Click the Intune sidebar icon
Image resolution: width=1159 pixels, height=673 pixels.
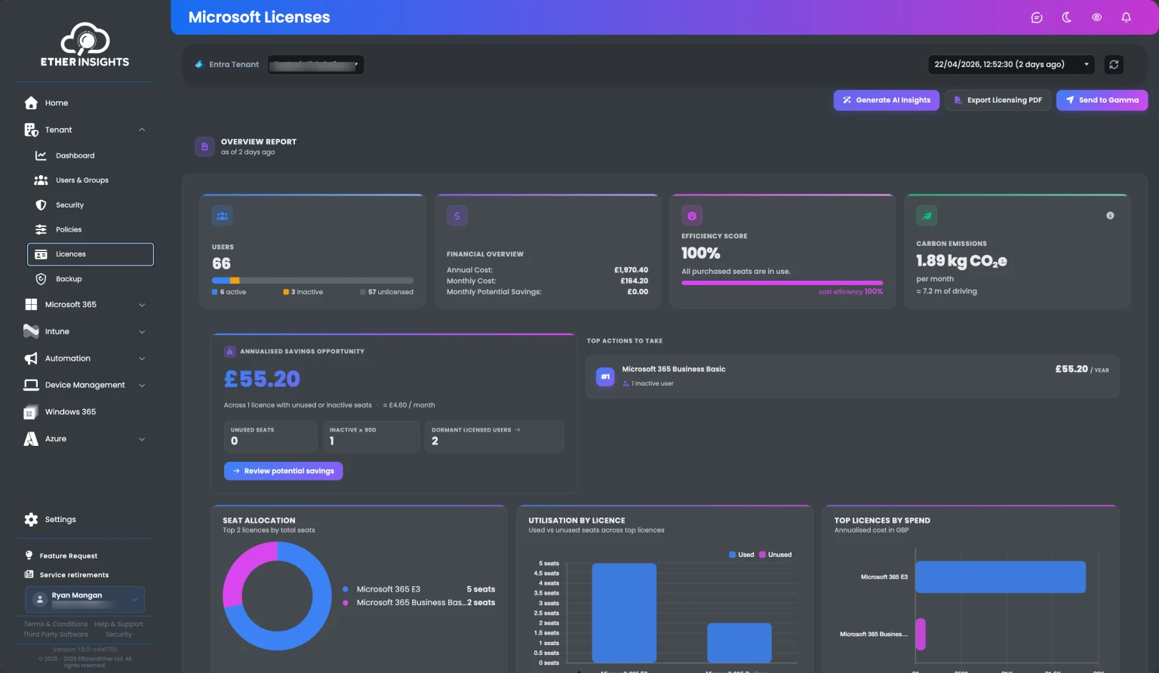tap(31, 331)
